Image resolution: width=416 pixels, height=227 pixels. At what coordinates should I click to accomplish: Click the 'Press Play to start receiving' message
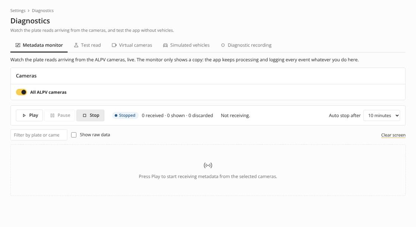[x=208, y=176]
